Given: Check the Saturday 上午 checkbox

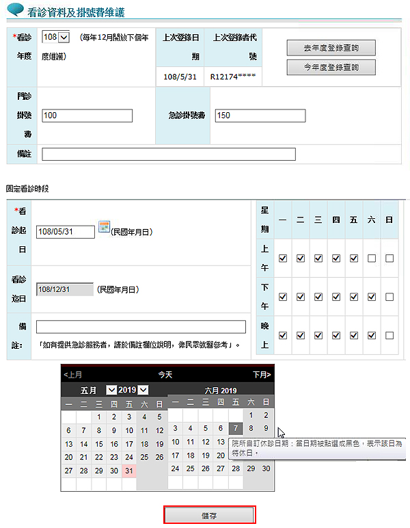Looking at the screenshot, I should tap(372, 259).
